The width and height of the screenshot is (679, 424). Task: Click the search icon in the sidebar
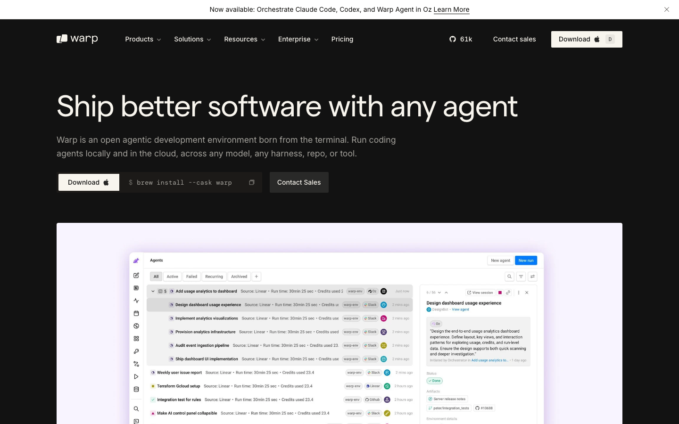pyautogui.click(x=136, y=409)
